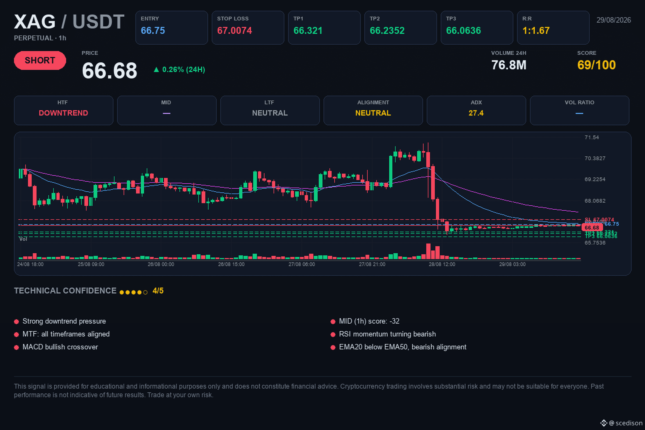Screen dimensions: 645x430
Task: Click the SCORE value 69/100
Action: click(x=596, y=65)
